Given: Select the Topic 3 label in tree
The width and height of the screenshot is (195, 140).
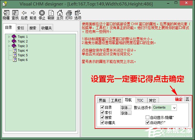Looking at the screenshot, I should (x=22, y=46).
